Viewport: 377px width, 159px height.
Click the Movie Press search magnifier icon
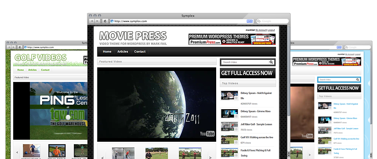271,62
